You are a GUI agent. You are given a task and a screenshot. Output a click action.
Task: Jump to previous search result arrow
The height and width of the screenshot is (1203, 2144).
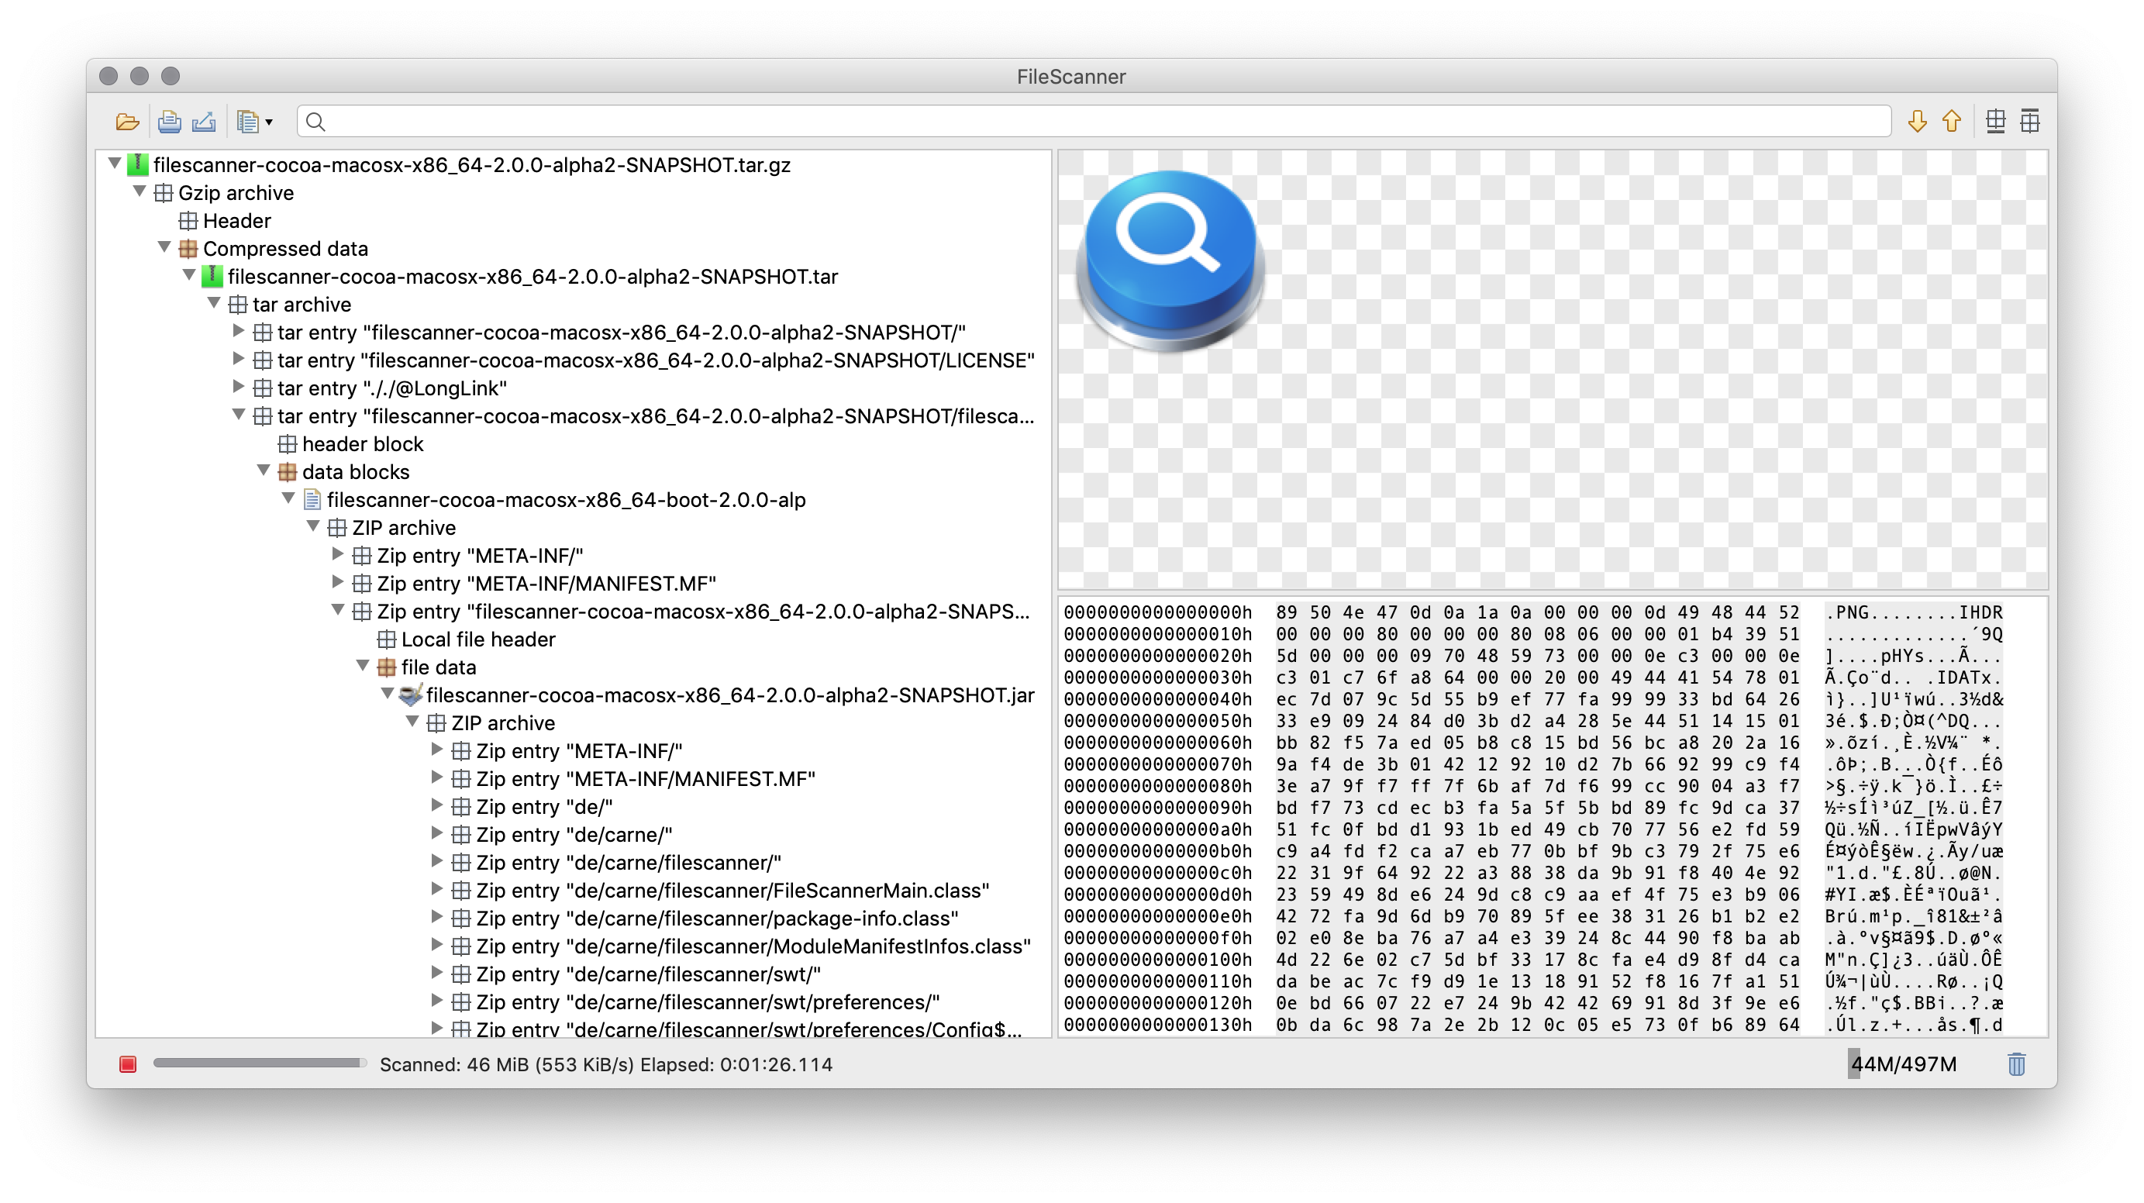[x=1952, y=122]
